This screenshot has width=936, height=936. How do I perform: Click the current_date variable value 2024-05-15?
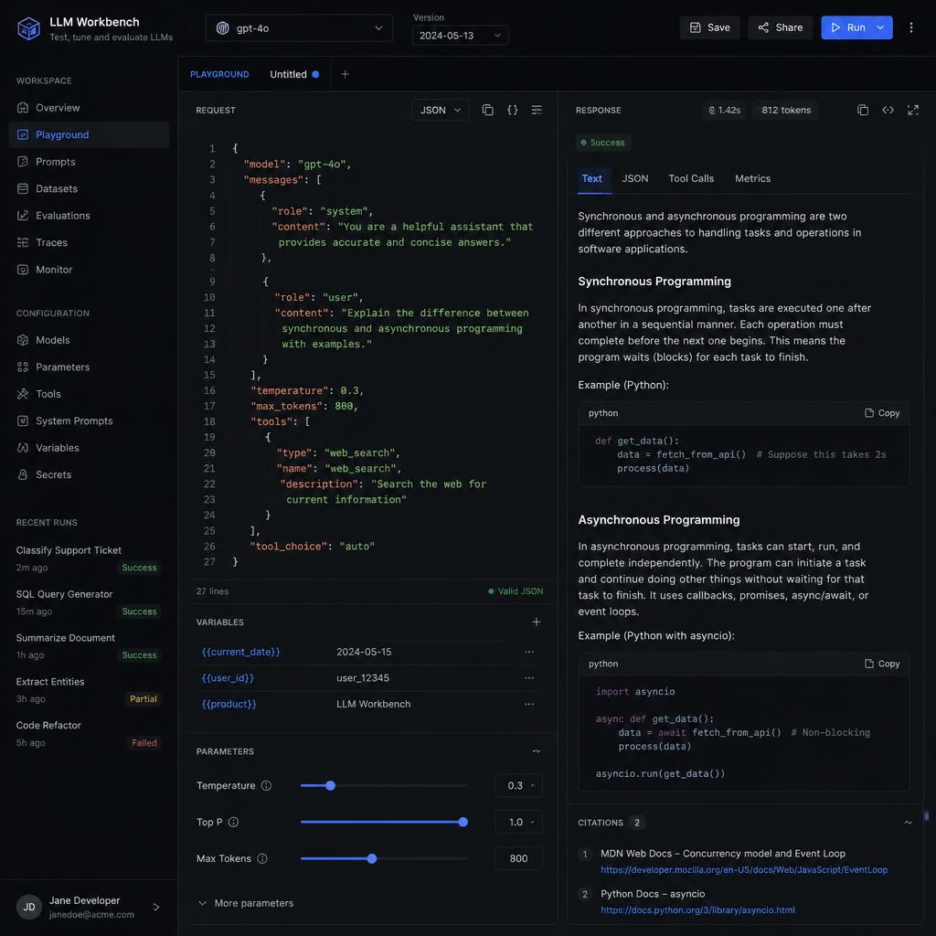(x=364, y=652)
